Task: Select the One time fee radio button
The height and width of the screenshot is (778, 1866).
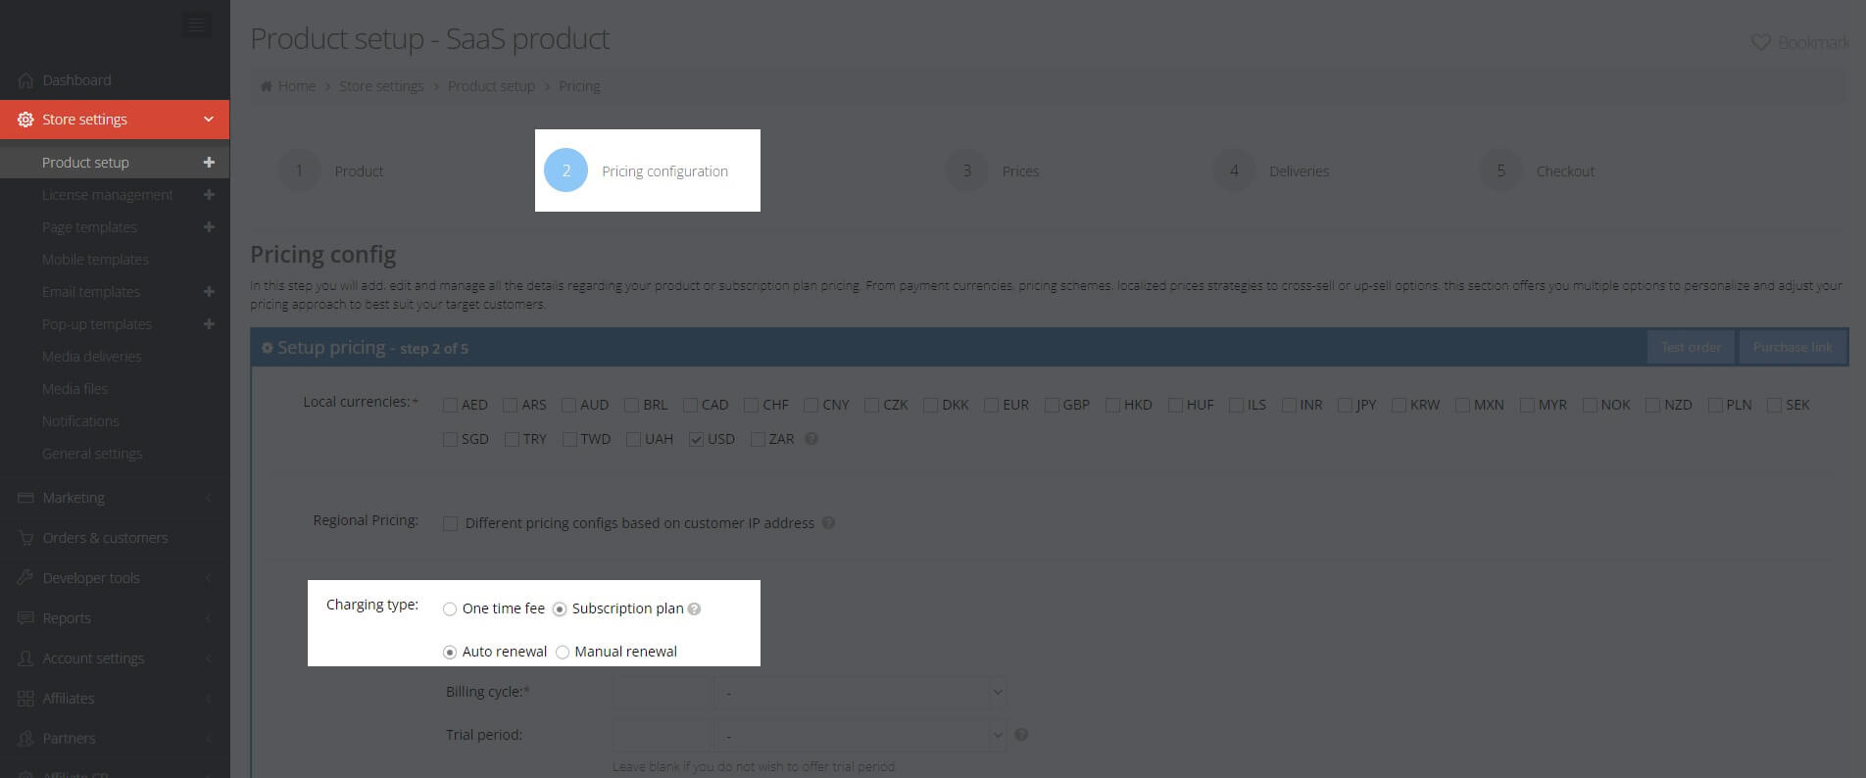Action: click(450, 609)
